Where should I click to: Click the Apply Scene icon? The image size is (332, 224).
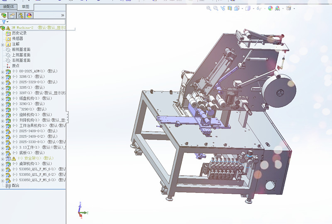point(277,8)
